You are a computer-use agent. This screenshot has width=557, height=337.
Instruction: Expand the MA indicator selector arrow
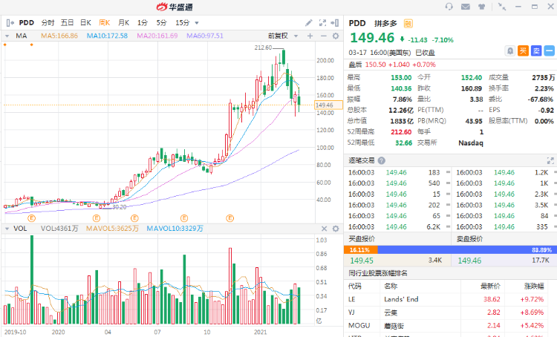pos(7,36)
